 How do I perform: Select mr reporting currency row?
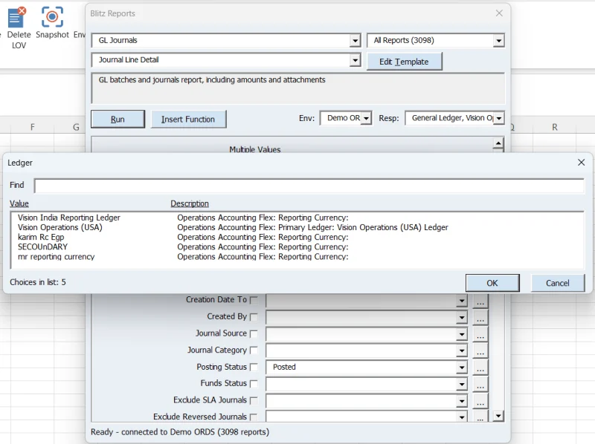tap(297, 257)
